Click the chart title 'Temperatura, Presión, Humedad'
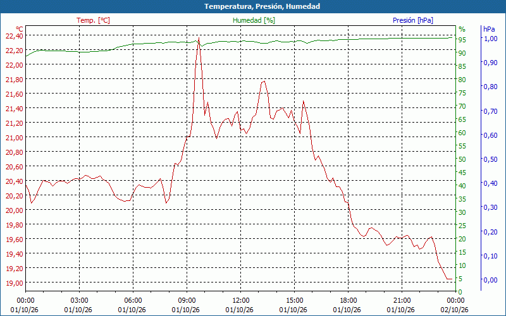 click(x=262, y=6)
